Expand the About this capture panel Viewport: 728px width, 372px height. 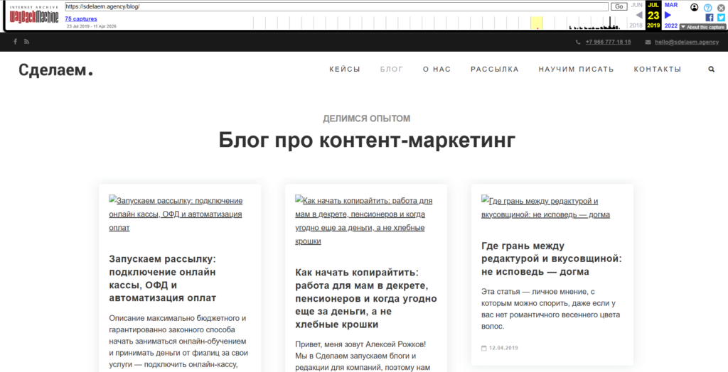702,27
